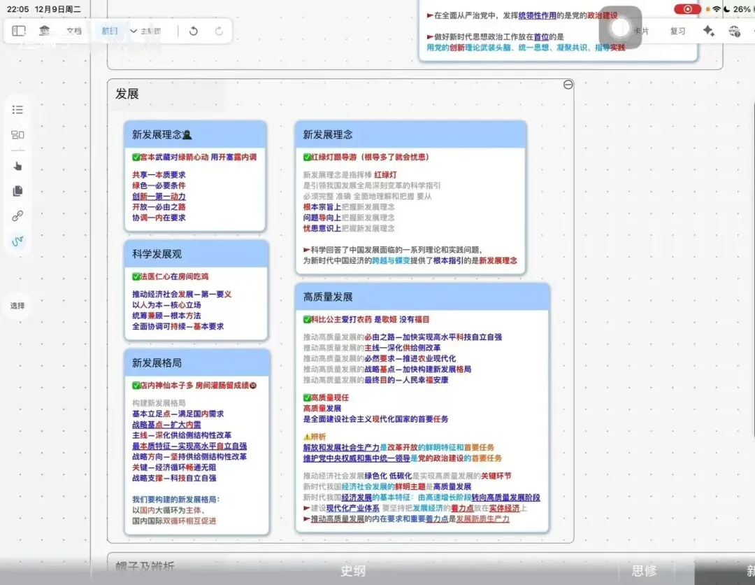Tap the 绿色—必要条件 line
The height and width of the screenshot is (585, 755).
click(159, 185)
